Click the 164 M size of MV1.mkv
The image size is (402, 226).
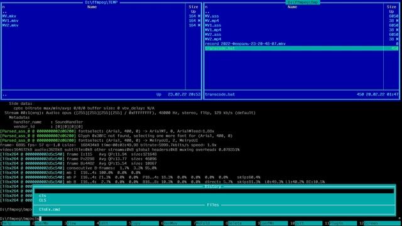195,21
